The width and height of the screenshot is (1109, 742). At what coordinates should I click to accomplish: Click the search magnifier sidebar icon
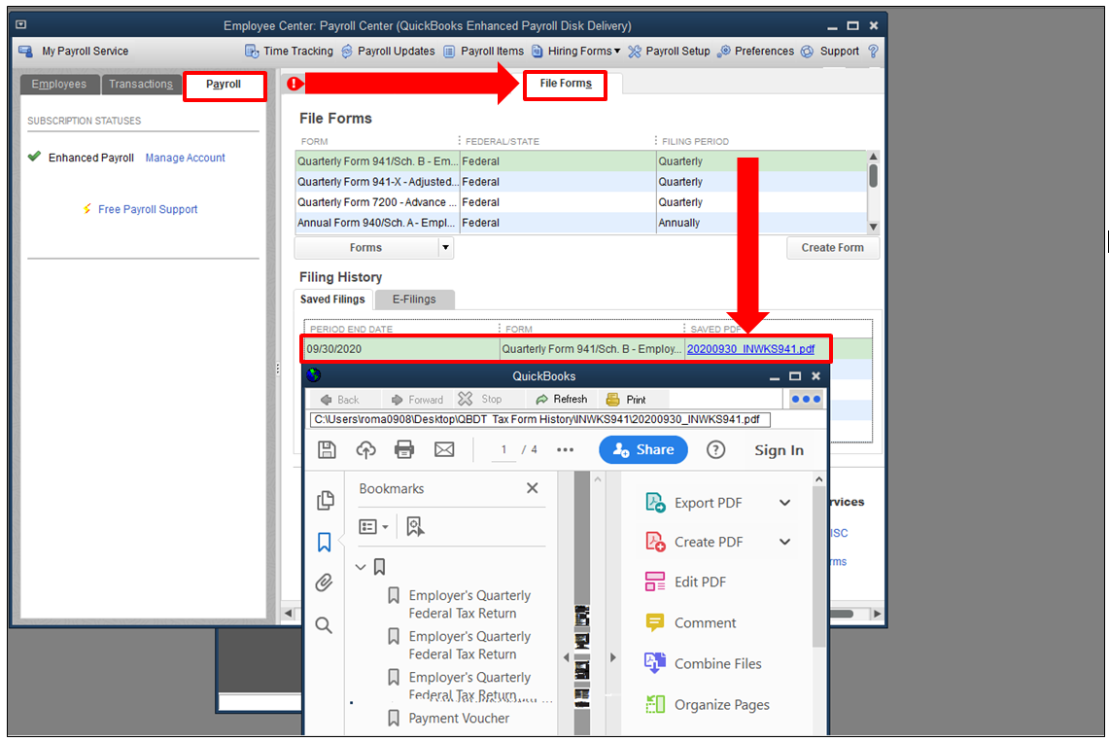coord(324,625)
